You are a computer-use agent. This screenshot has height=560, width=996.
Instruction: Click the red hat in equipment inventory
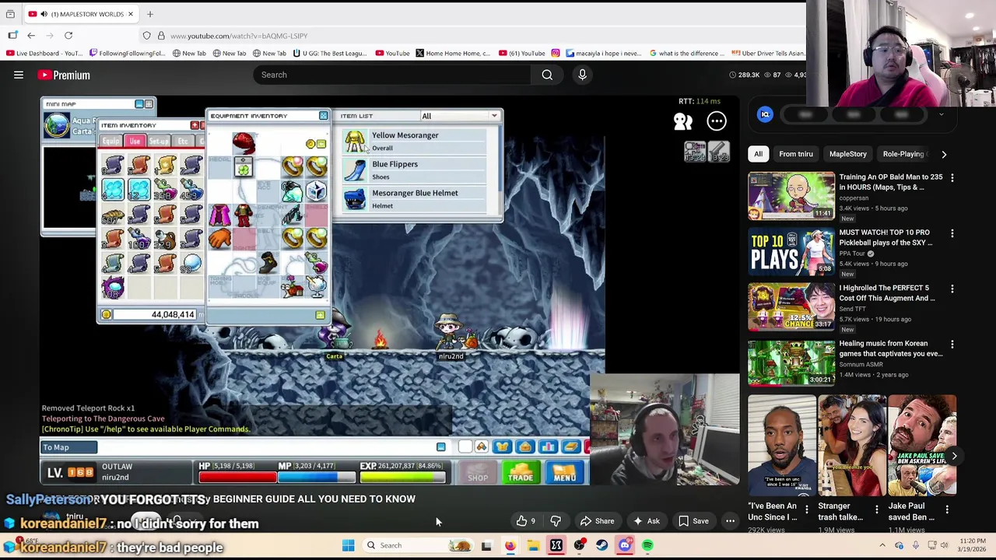pos(244,143)
